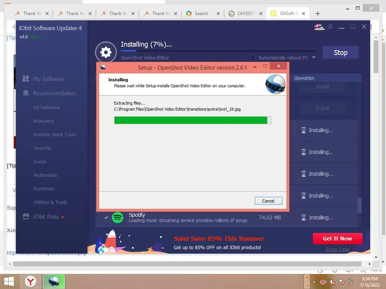This screenshot has width=386, height=289.
Task: Close the active OhSoft tab
Action: coord(303,14)
